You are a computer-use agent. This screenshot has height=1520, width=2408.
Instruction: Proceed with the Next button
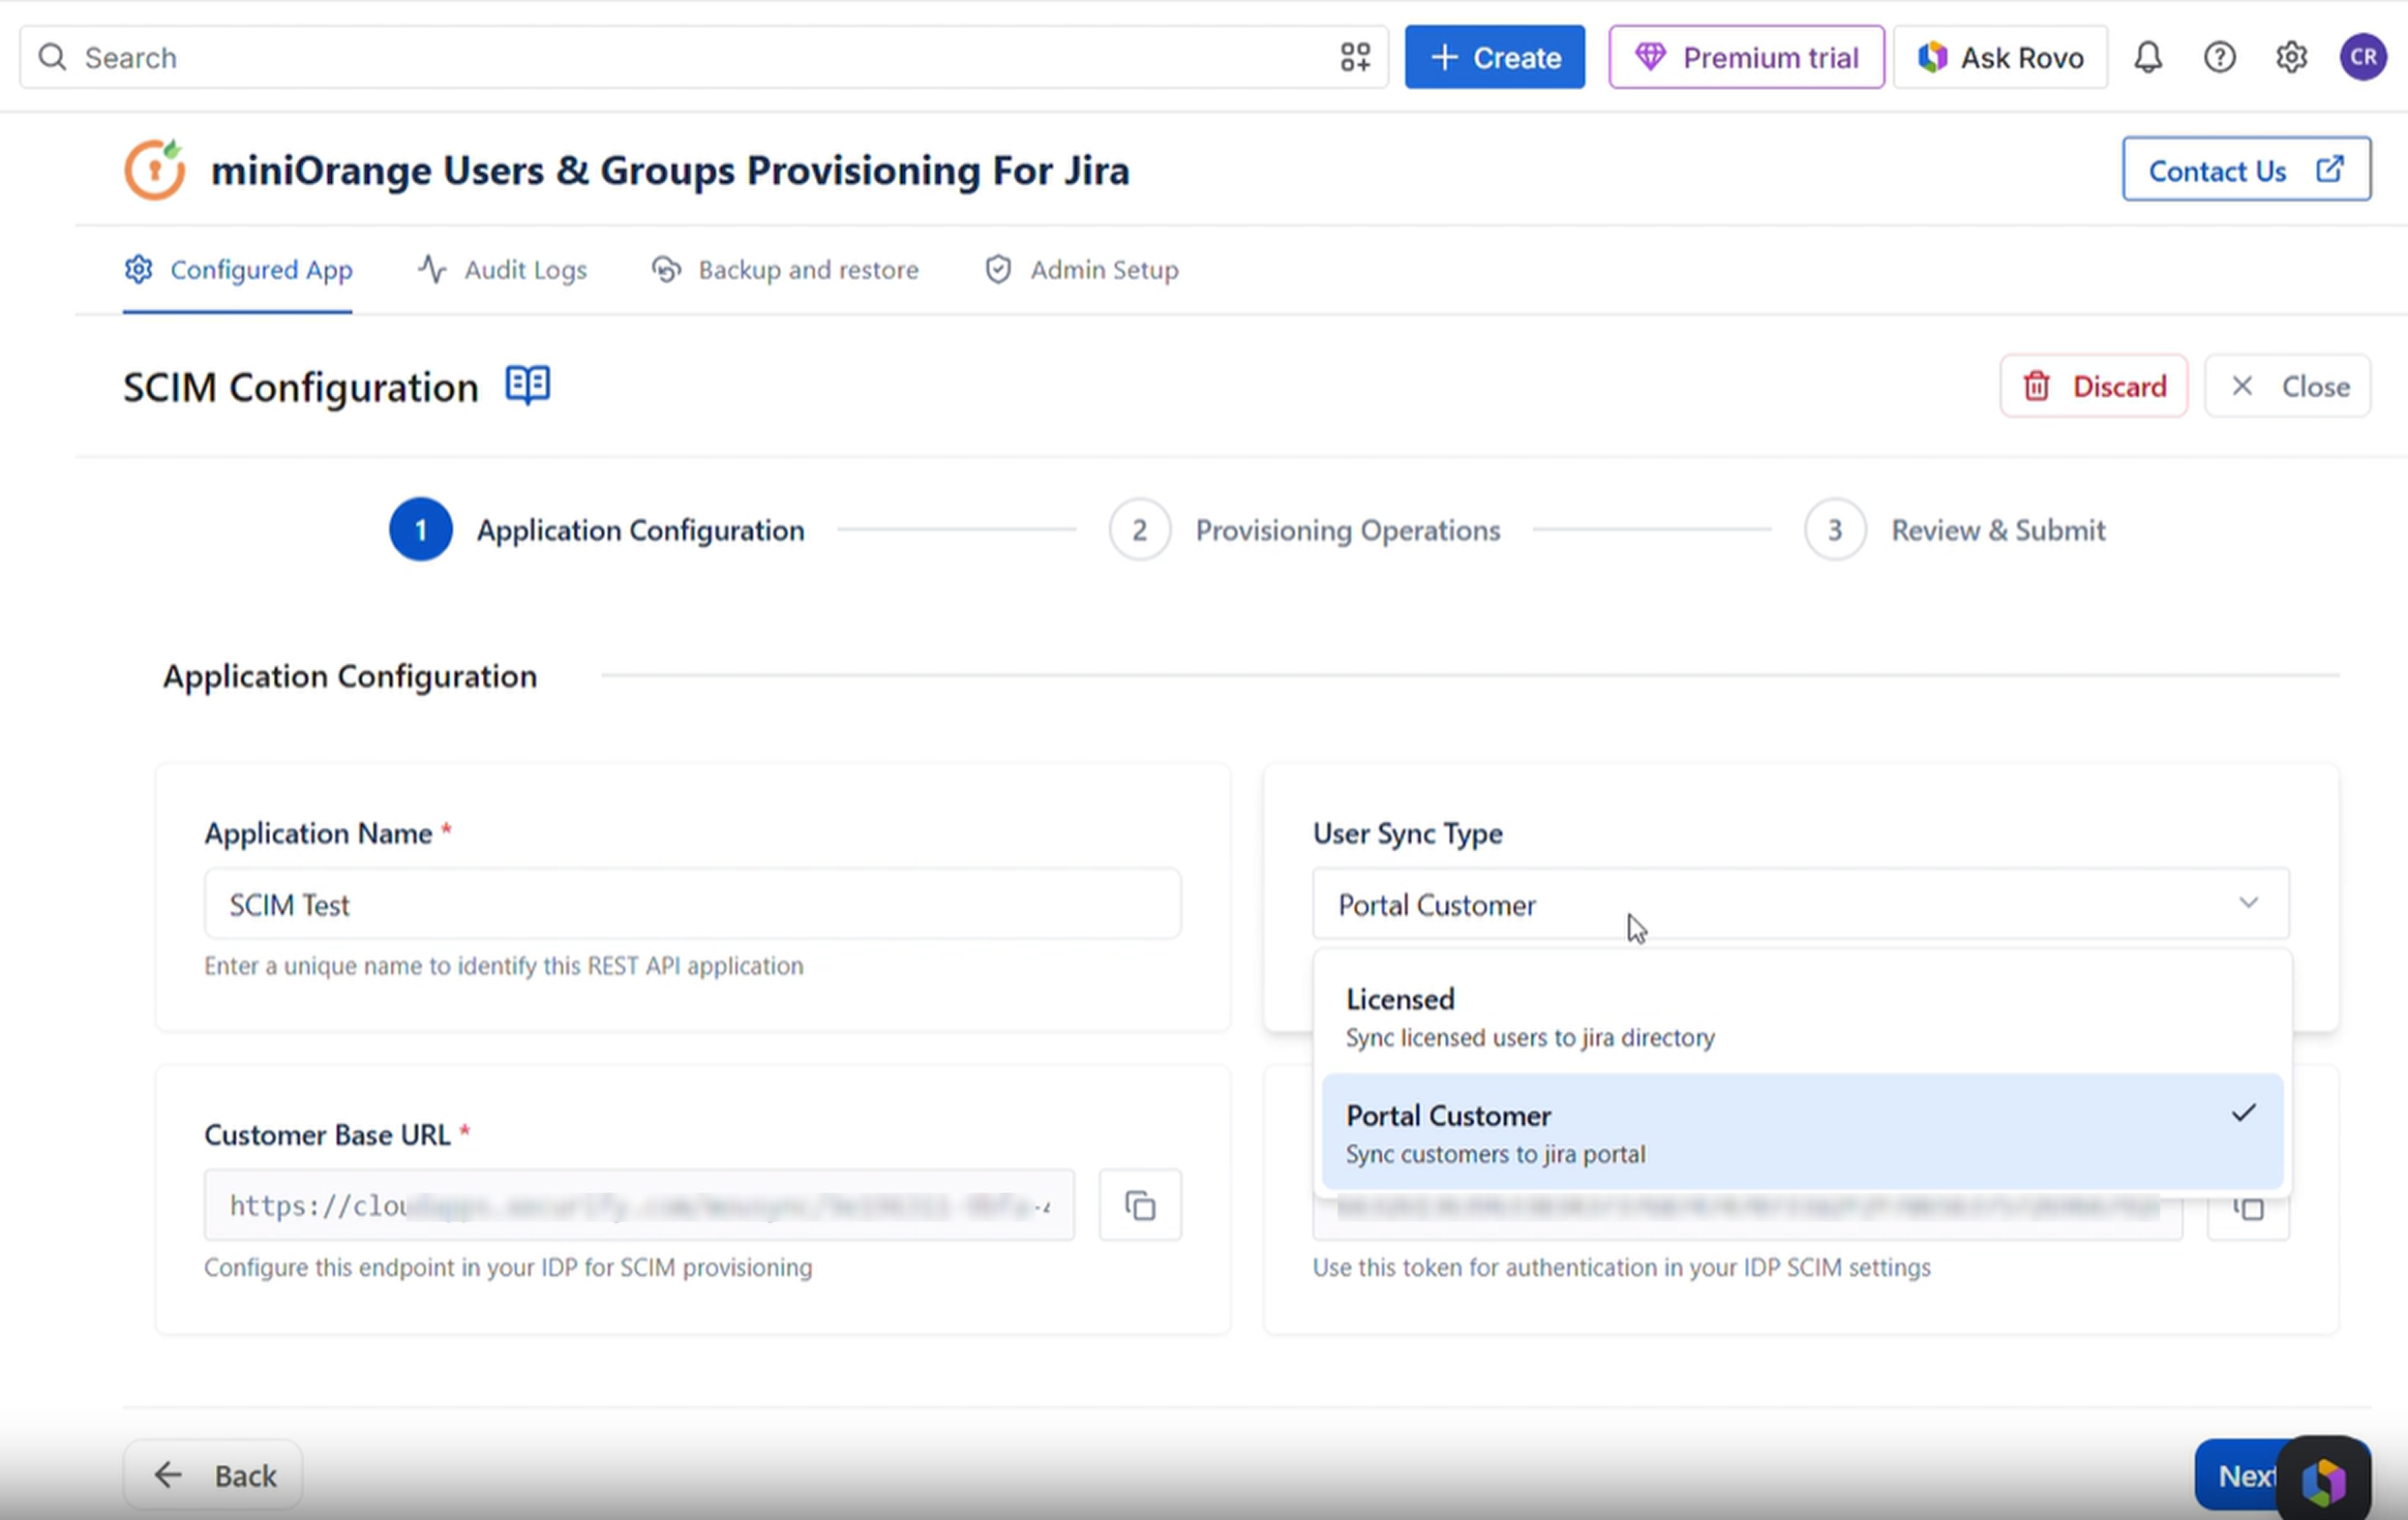click(2240, 1475)
